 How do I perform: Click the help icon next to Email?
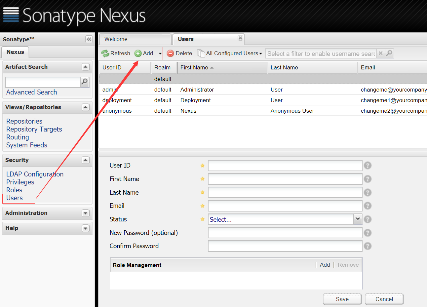(368, 206)
